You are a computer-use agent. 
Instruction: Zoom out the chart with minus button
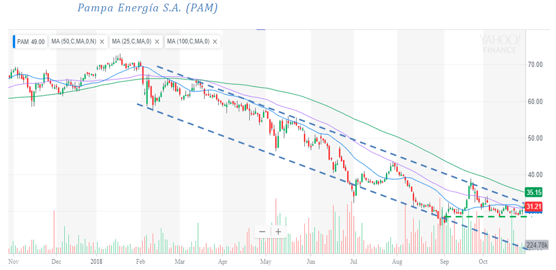point(263,232)
